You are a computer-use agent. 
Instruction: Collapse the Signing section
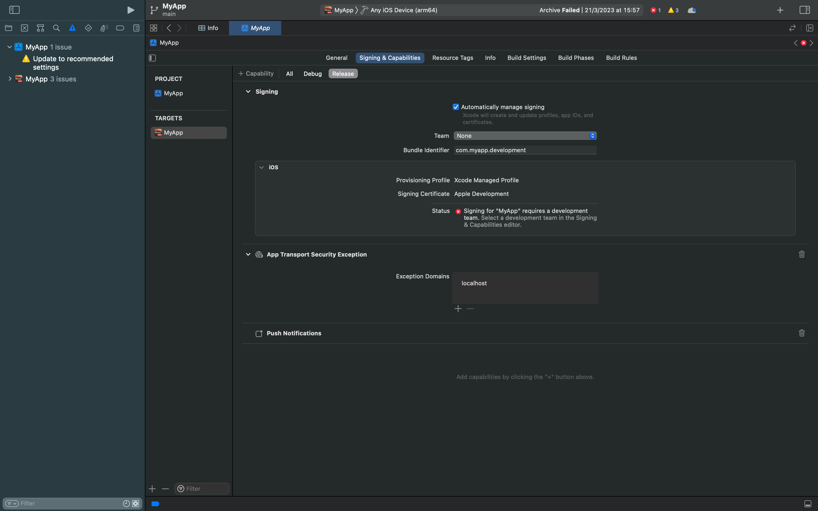coord(248,92)
